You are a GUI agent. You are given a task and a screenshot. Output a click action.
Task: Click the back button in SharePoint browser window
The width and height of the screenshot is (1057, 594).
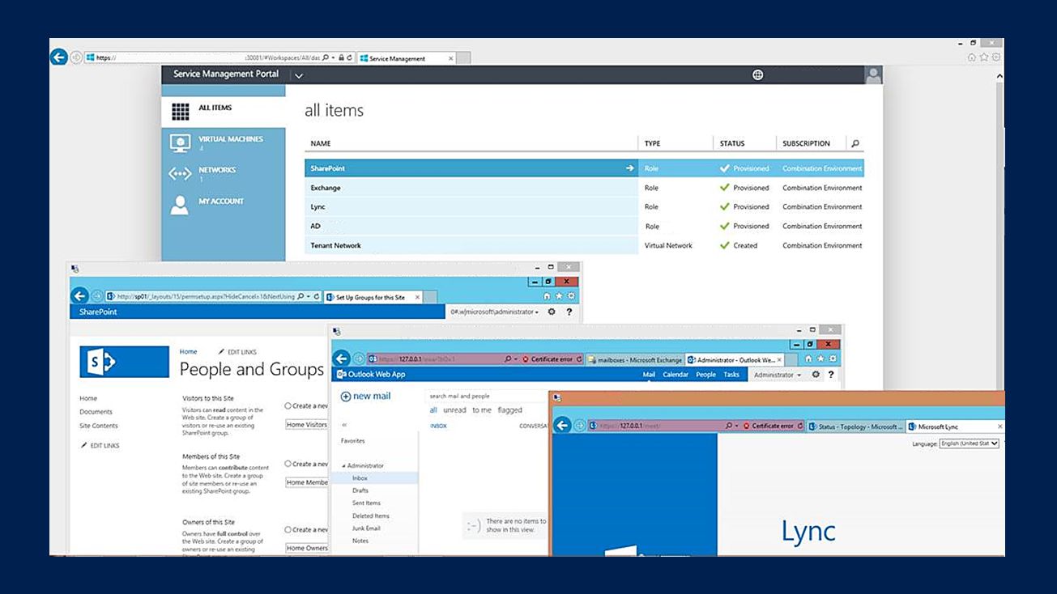pyautogui.click(x=79, y=296)
